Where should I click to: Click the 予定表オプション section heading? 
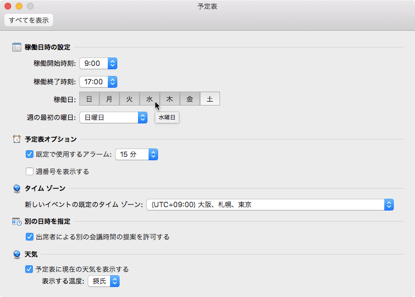pyautogui.click(x=51, y=140)
